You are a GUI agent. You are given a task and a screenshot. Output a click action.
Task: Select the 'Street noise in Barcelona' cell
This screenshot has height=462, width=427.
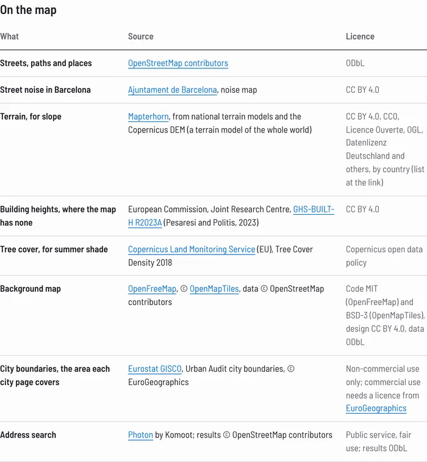[45, 90]
